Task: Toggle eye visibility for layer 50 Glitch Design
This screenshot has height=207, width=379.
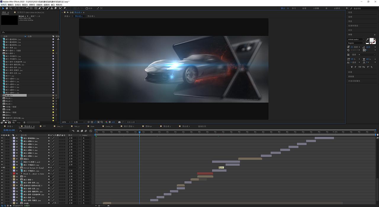Action: (x=2, y=168)
